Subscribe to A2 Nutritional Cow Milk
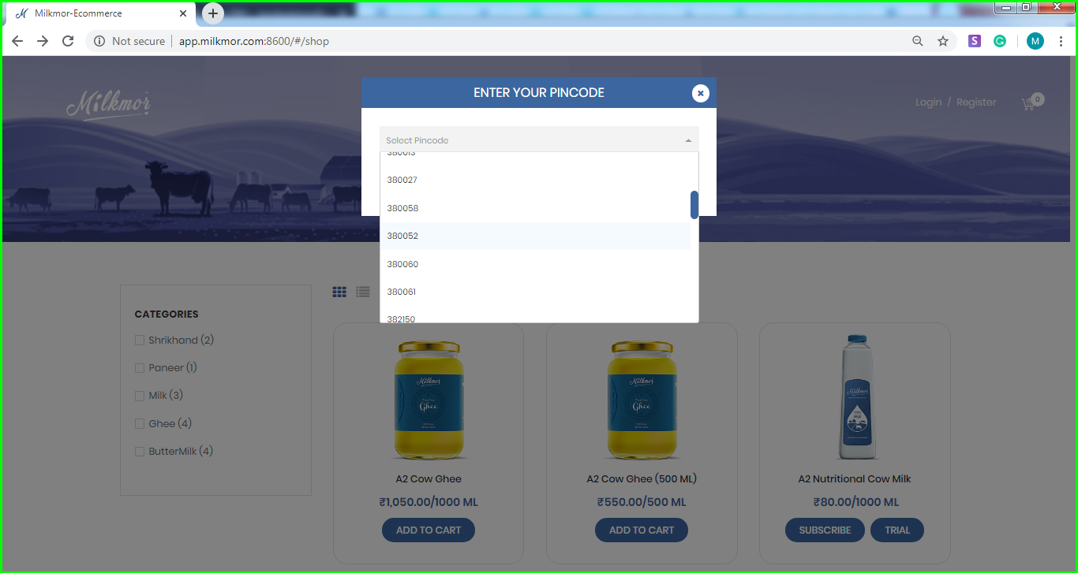This screenshot has width=1078, height=573. 825,530
